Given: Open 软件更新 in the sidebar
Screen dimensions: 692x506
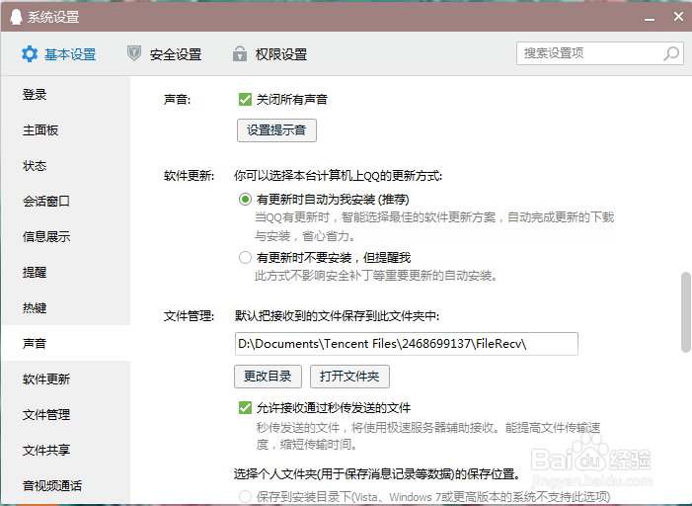Looking at the screenshot, I should pyautogui.click(x=66, y=379).
